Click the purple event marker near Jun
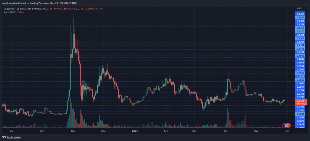310x141 pixels. 284,125
